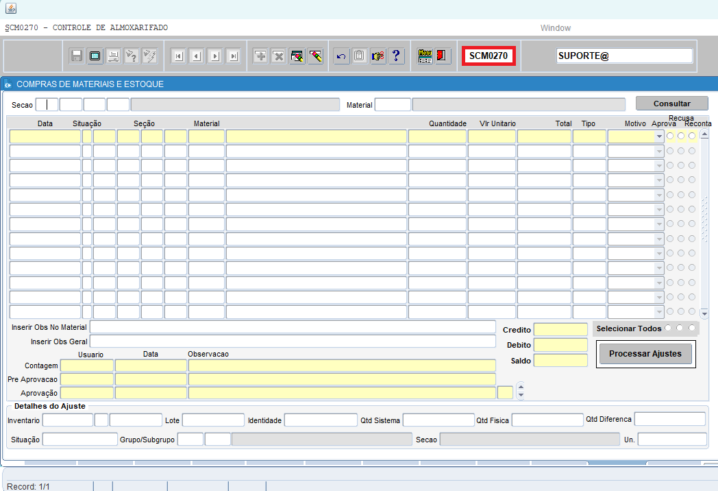Select Reconta radio in second table row
Screen dimensions: 718x491
pyautogui.click(x=692, y=151)
